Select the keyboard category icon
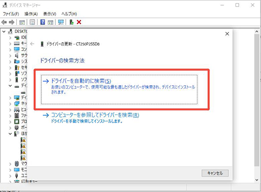This screenshot has height=192, width=261. tap(17, 44)
